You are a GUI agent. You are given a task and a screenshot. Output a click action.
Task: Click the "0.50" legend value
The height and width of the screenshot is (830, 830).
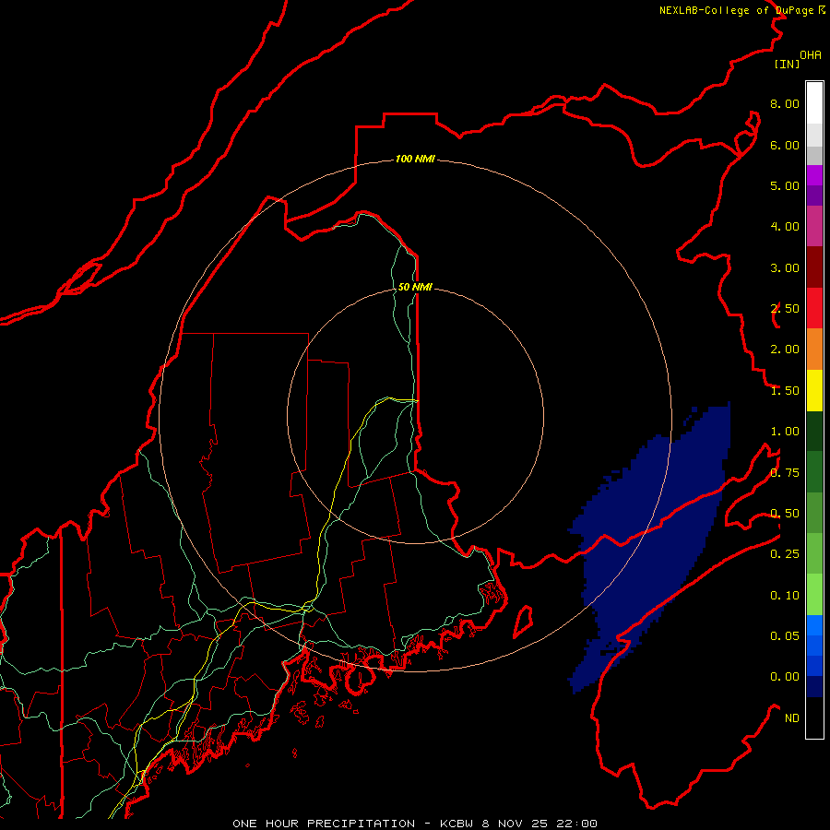785,514
